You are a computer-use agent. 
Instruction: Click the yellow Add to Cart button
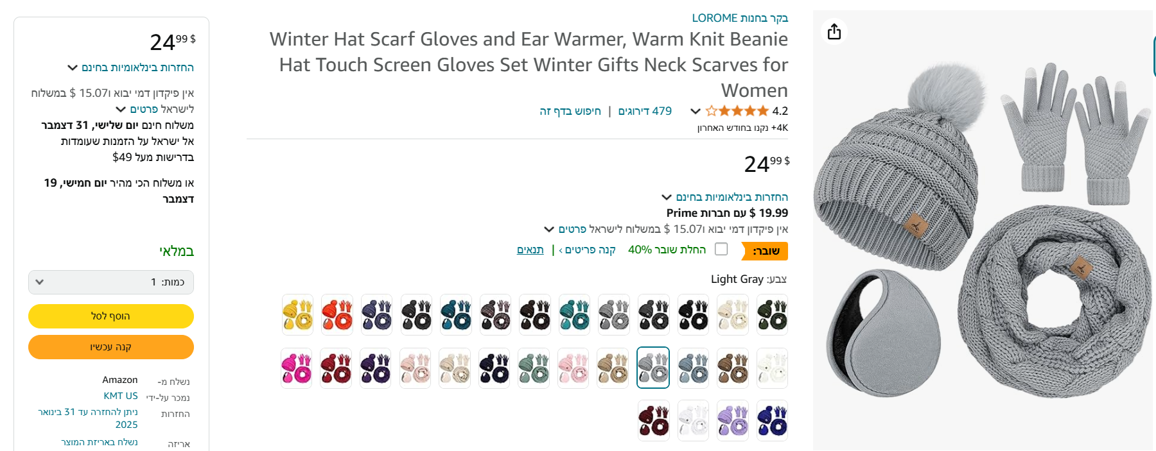click(111, 316)
